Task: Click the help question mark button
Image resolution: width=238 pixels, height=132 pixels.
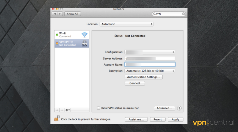Action: (x=179, y=108)
